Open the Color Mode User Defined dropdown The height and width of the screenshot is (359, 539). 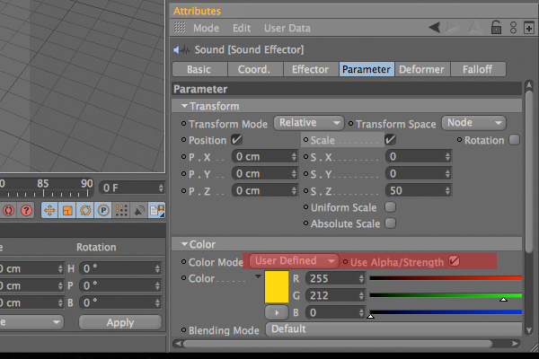point(294,261)
